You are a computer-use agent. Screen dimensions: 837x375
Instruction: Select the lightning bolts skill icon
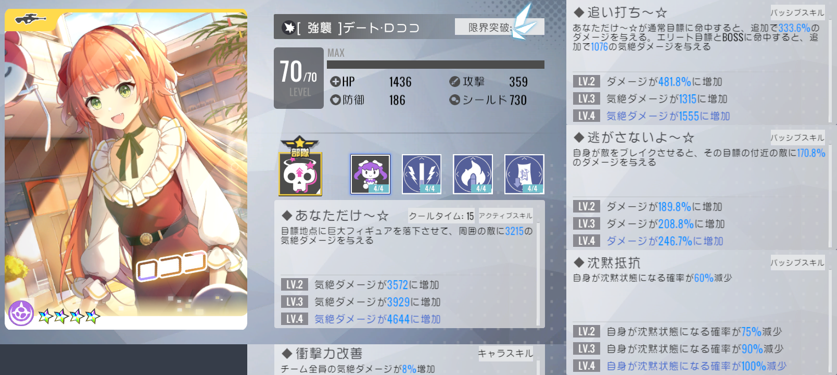pyautogui.click(x=422, y=174)
